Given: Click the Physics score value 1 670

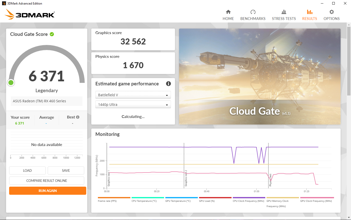Looking at the screenshot, I should pos(133,65).
